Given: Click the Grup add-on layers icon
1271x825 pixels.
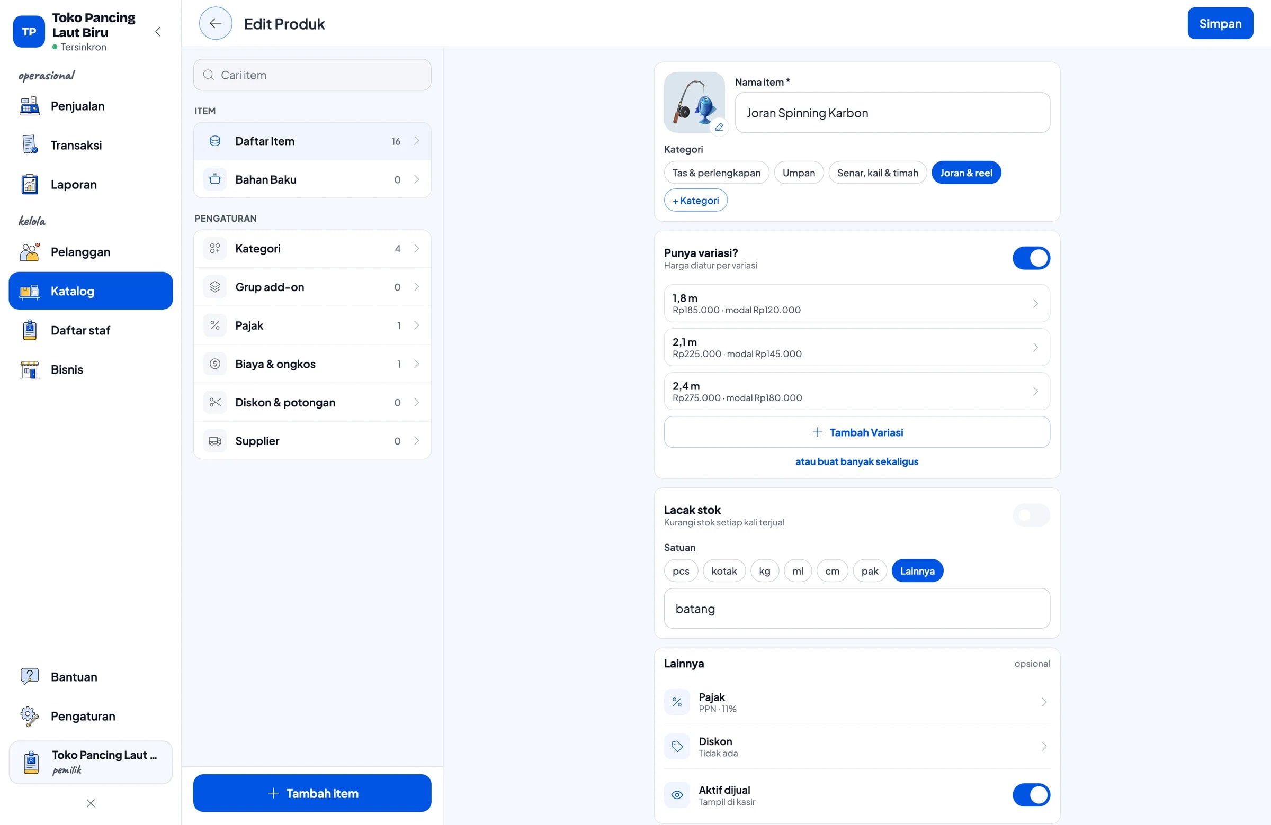Looking at the screenshot, I should [x=214, y=287].
